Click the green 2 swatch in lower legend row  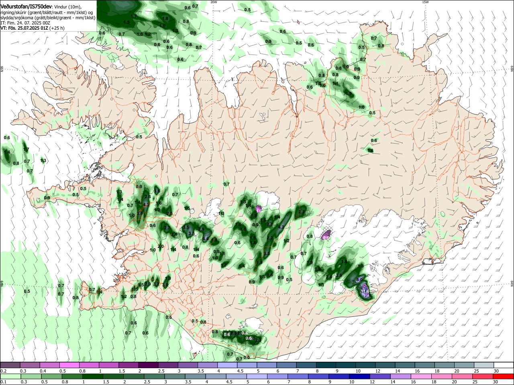[x=133, y=377]
